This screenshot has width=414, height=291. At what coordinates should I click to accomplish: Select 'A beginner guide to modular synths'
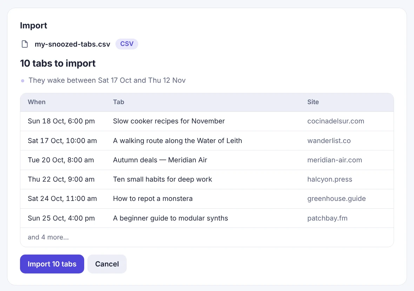[x=171, y=218]
